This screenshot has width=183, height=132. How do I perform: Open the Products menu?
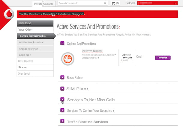click(x=35, y=14)
